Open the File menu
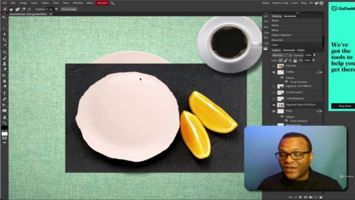 [4, 3]
